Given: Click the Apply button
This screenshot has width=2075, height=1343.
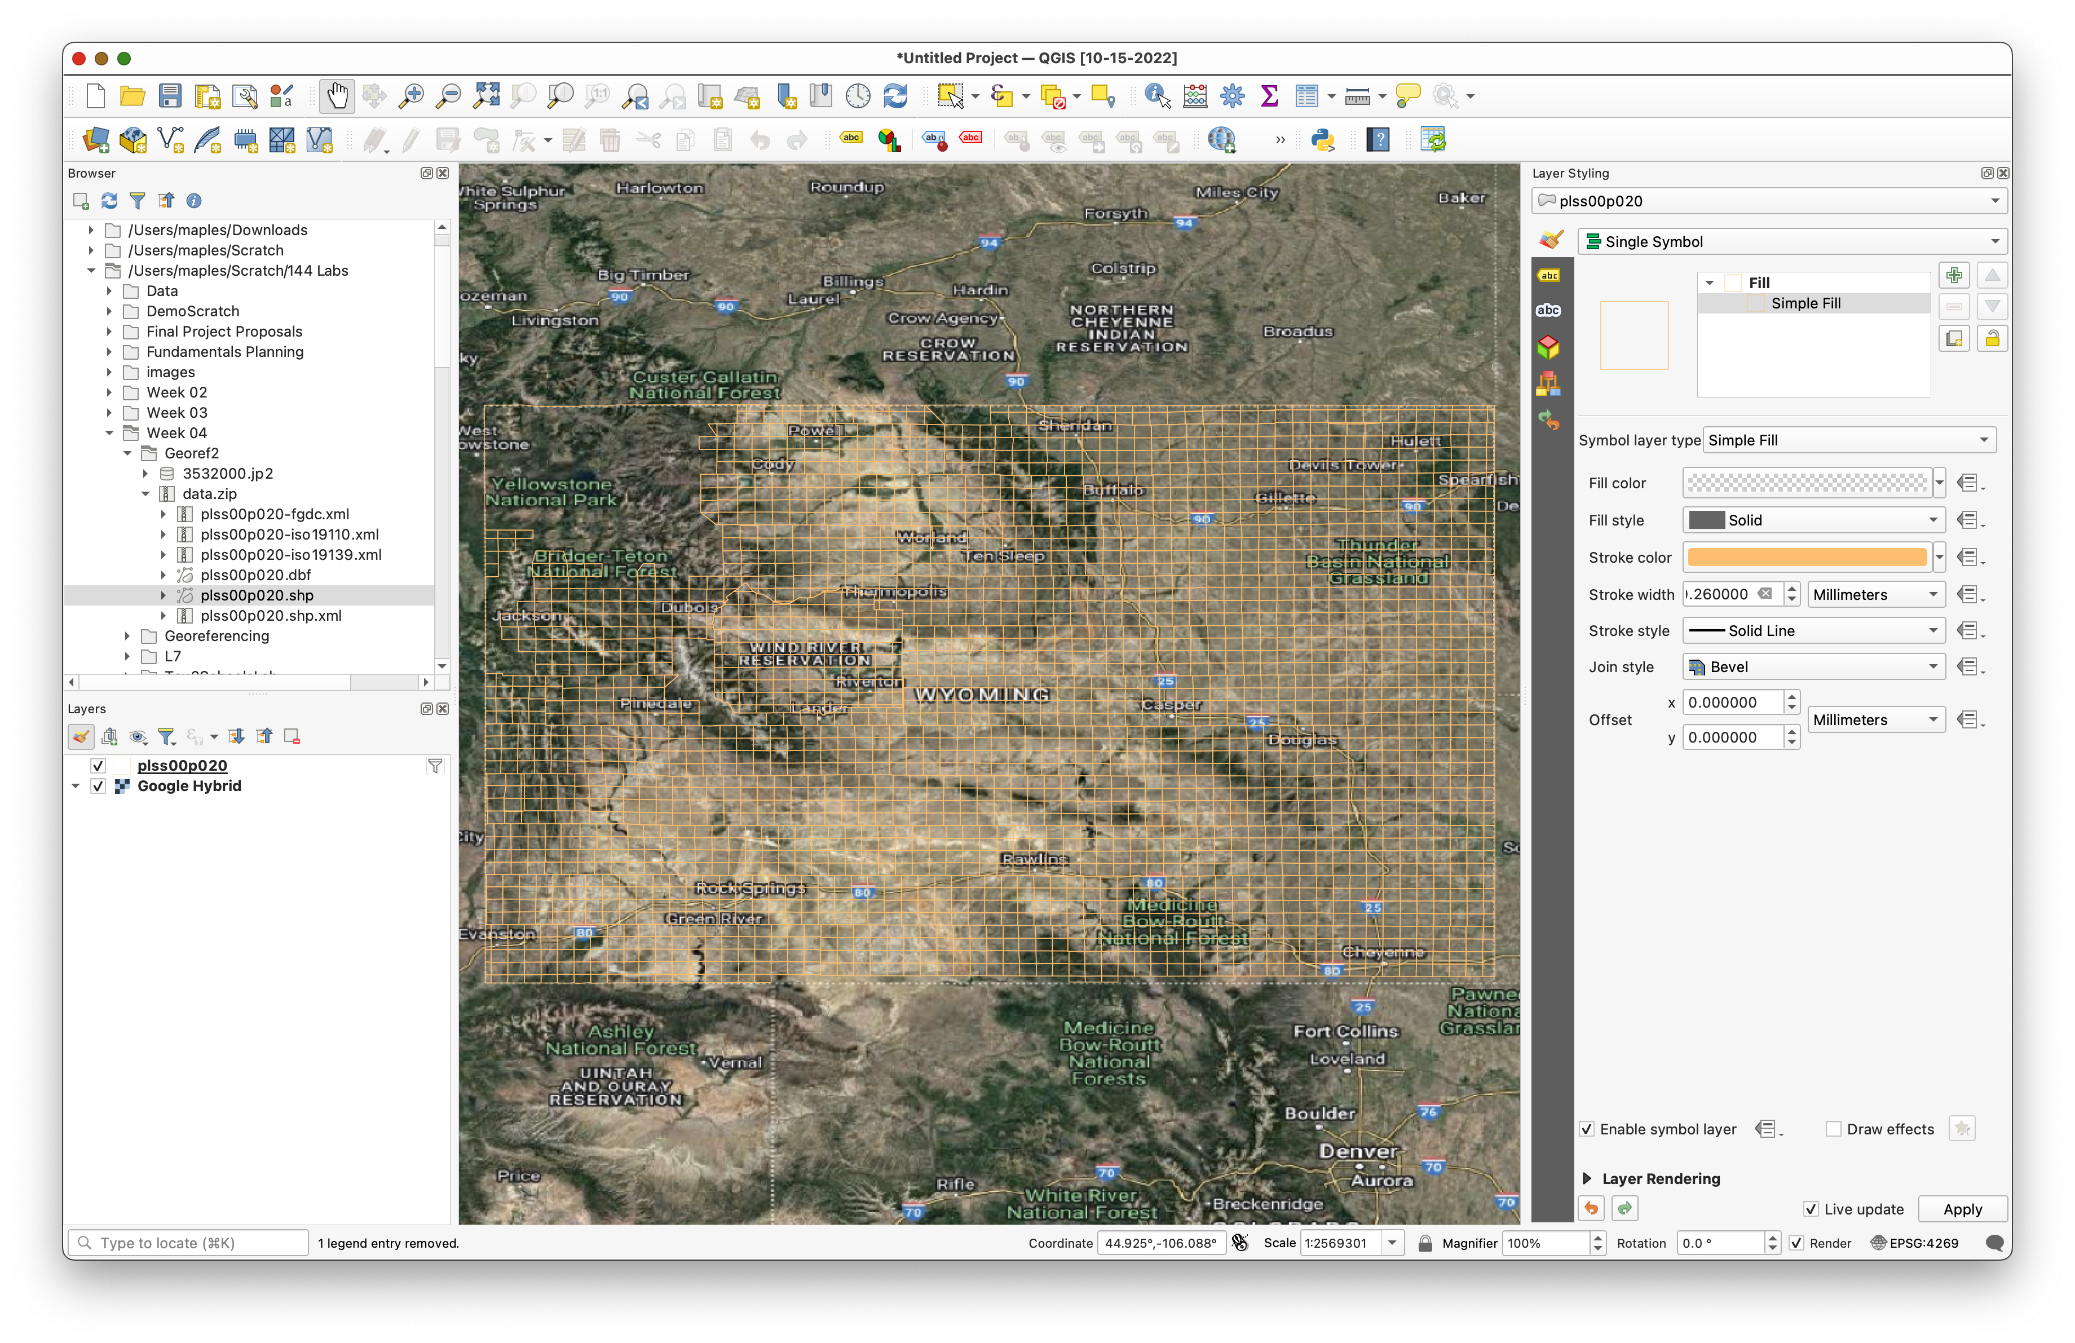Looking at the screenshot, I should tap(1962, 1209).
